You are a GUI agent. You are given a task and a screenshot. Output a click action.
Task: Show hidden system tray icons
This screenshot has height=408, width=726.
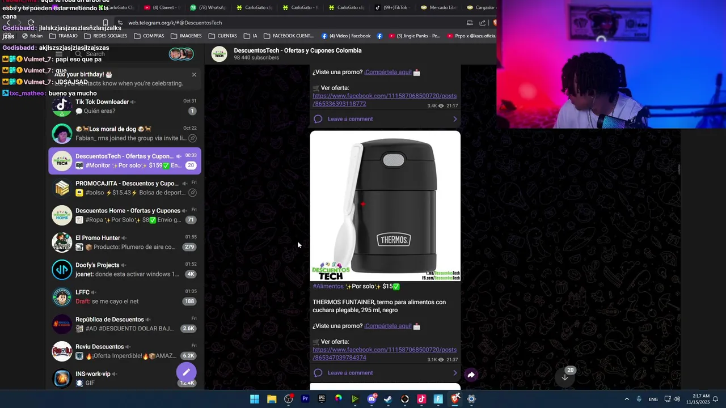(627, 399)
